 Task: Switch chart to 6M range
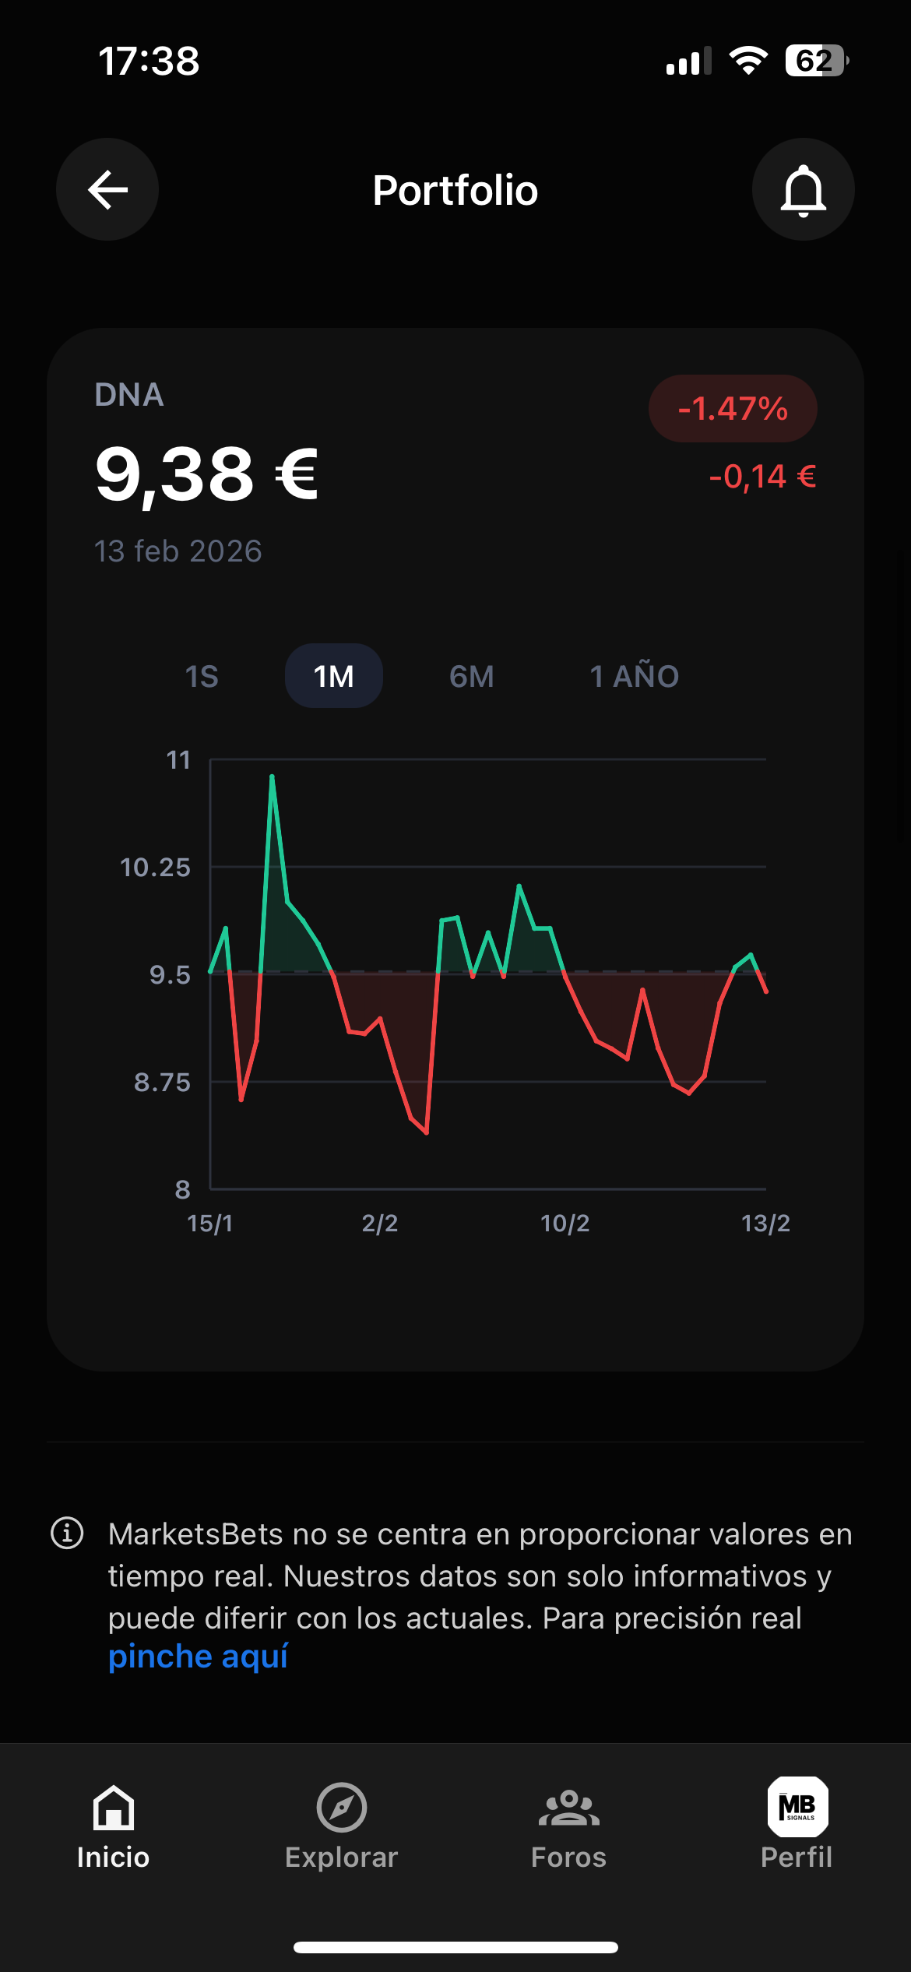tap(471, 676)
